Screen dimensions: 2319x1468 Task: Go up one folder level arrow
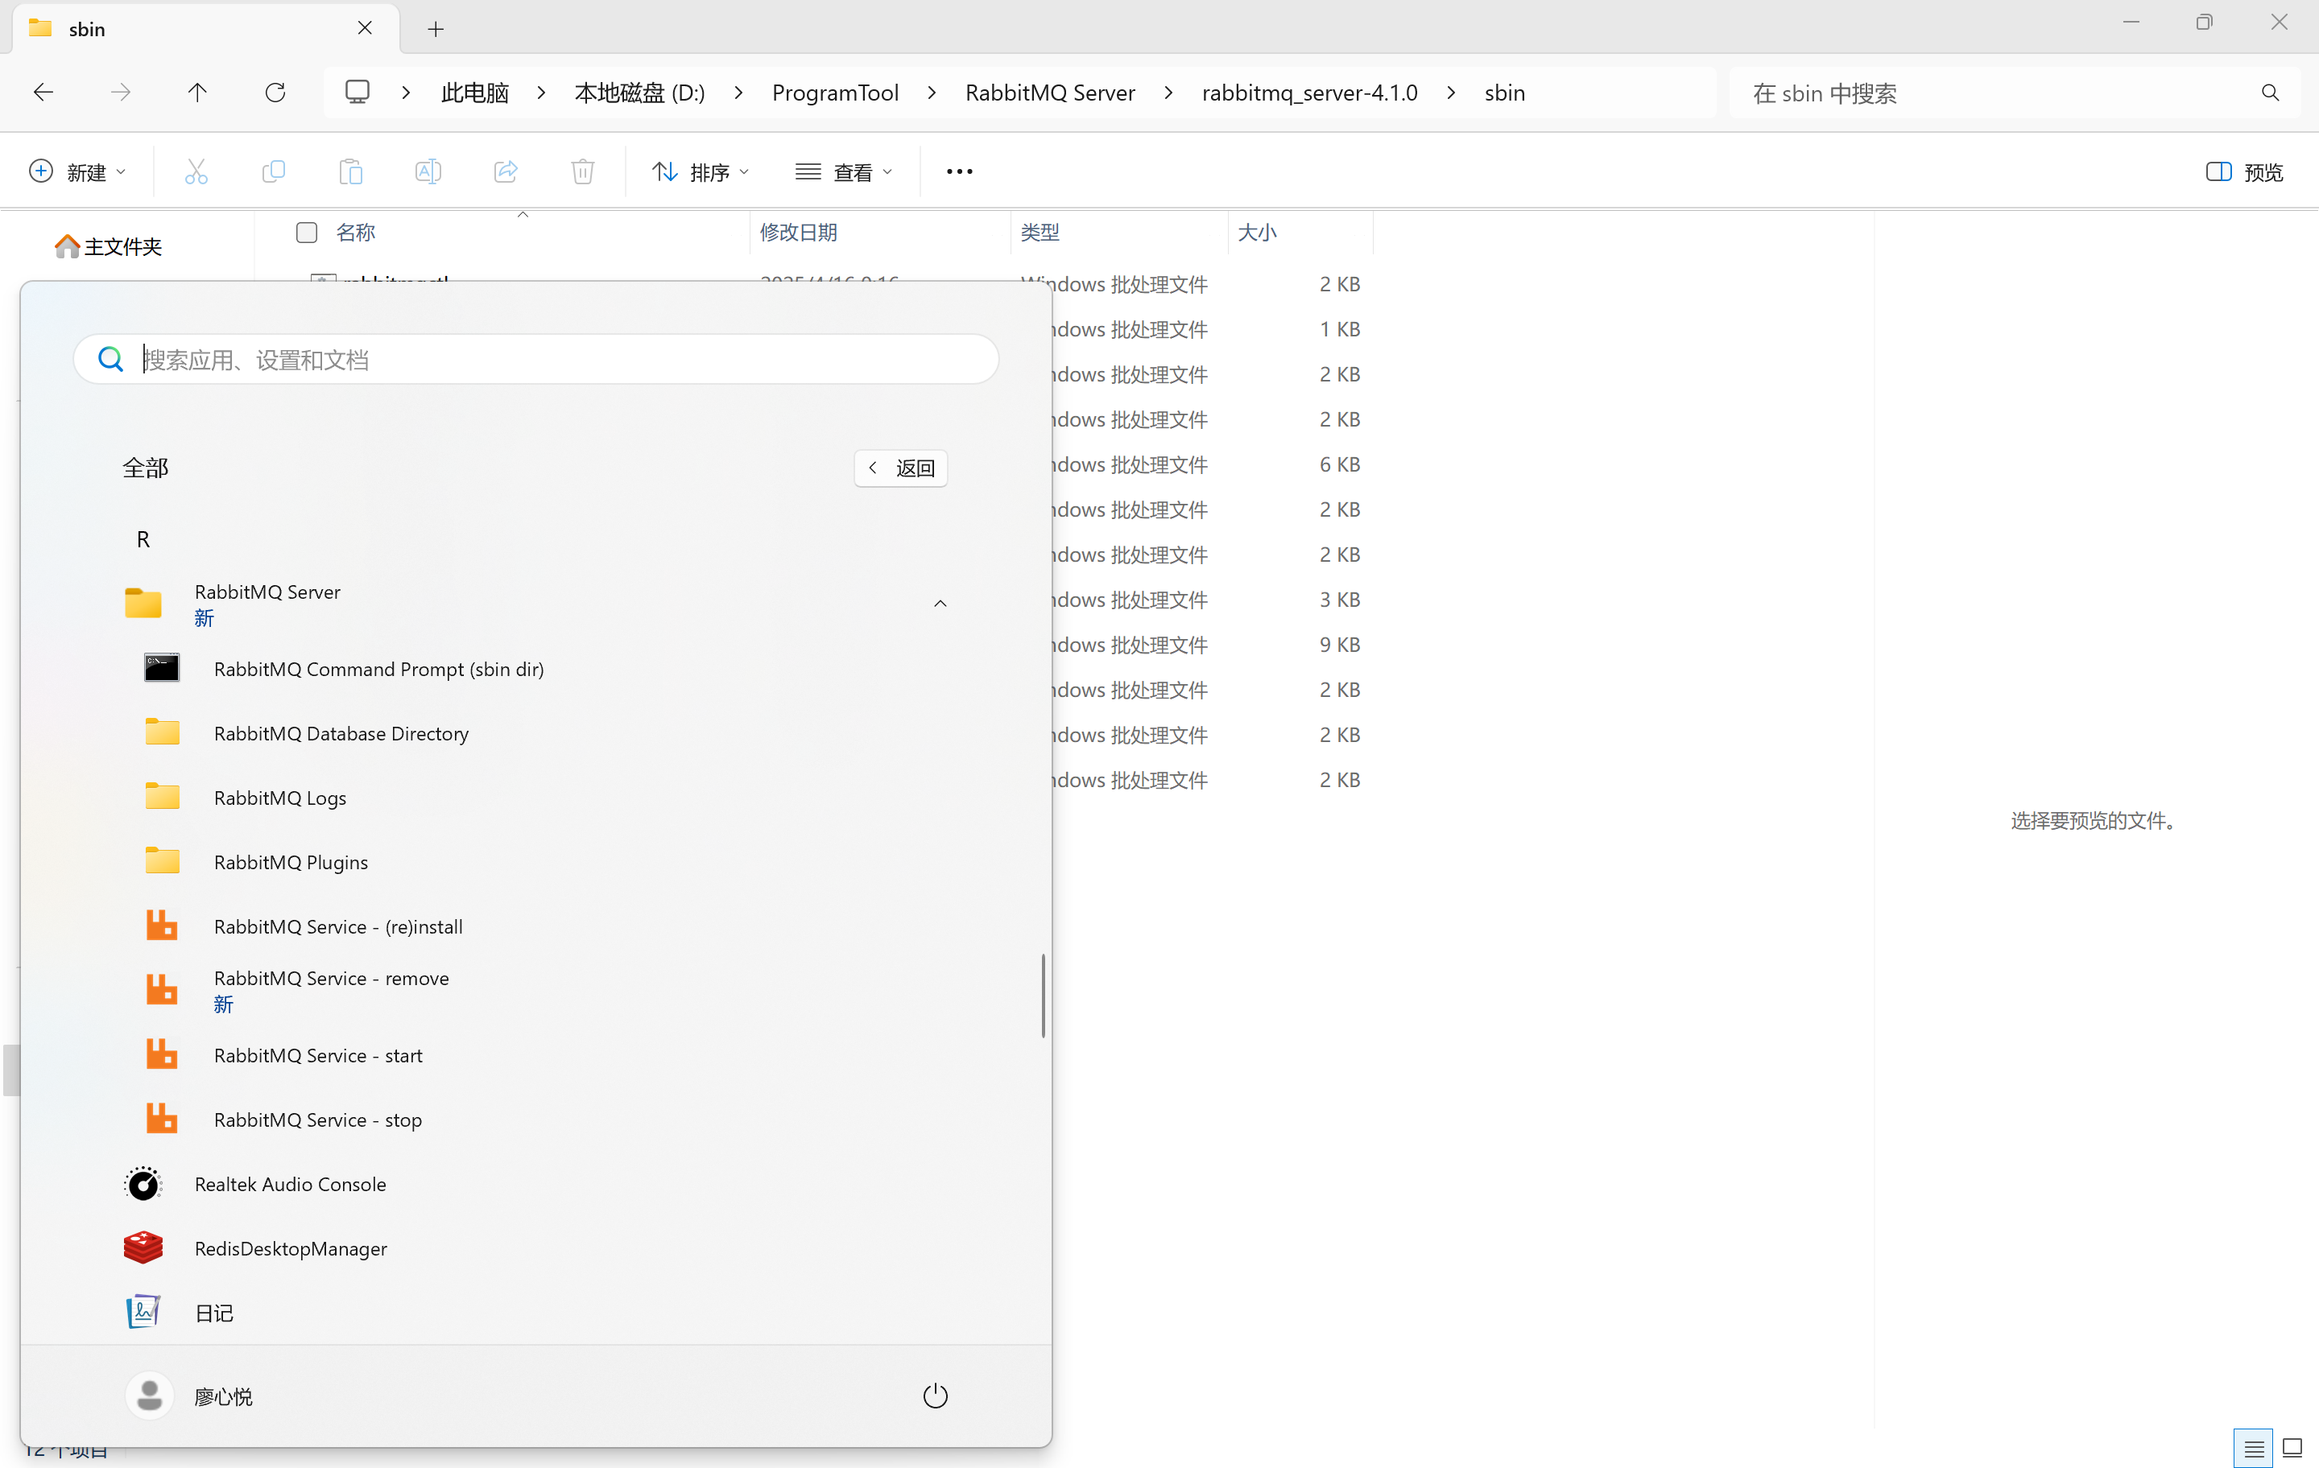197,93
